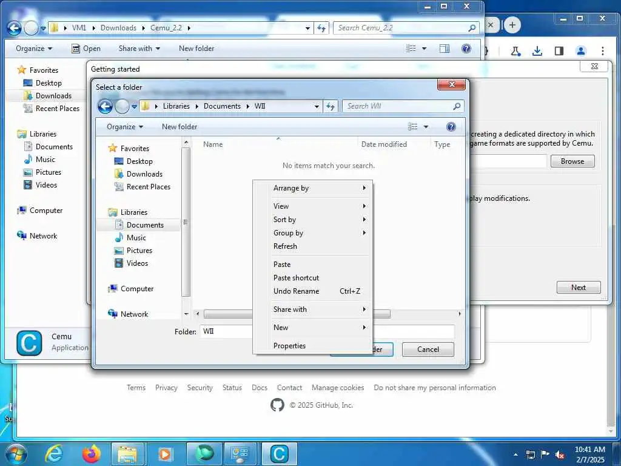Click the forward arrow in Select a folder dialog
This screenshot has width=621, height=466.
pos(122,106)
